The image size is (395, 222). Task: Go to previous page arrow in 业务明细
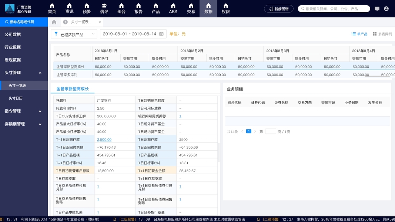pos(242,131)
